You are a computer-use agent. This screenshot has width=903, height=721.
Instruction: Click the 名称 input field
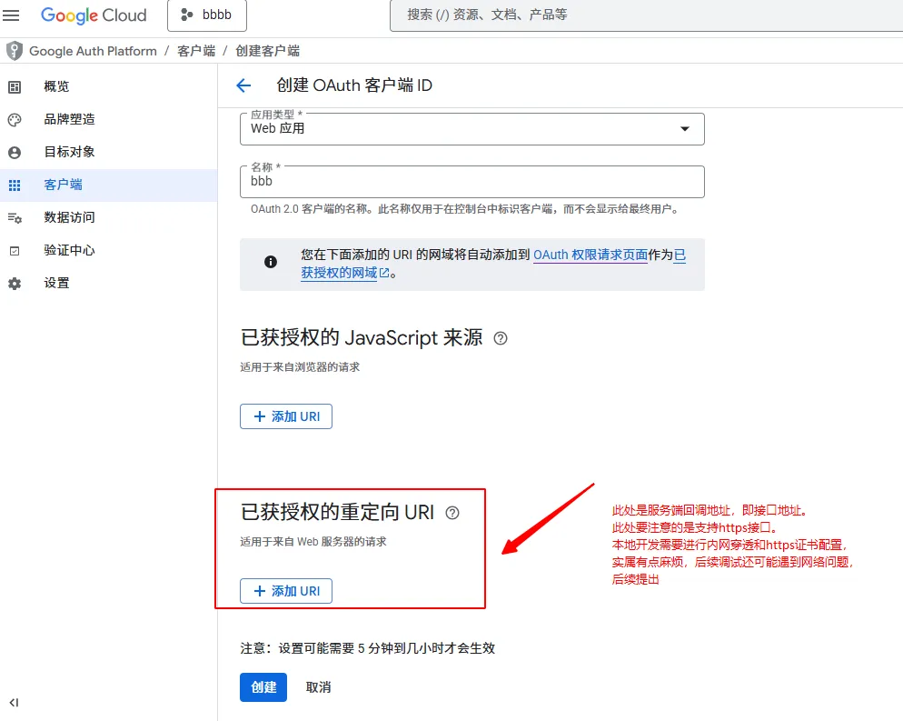point(472,182)
